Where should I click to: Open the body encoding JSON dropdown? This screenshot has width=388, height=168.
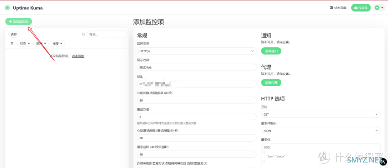pyautogui.click(x=321, y=130)
